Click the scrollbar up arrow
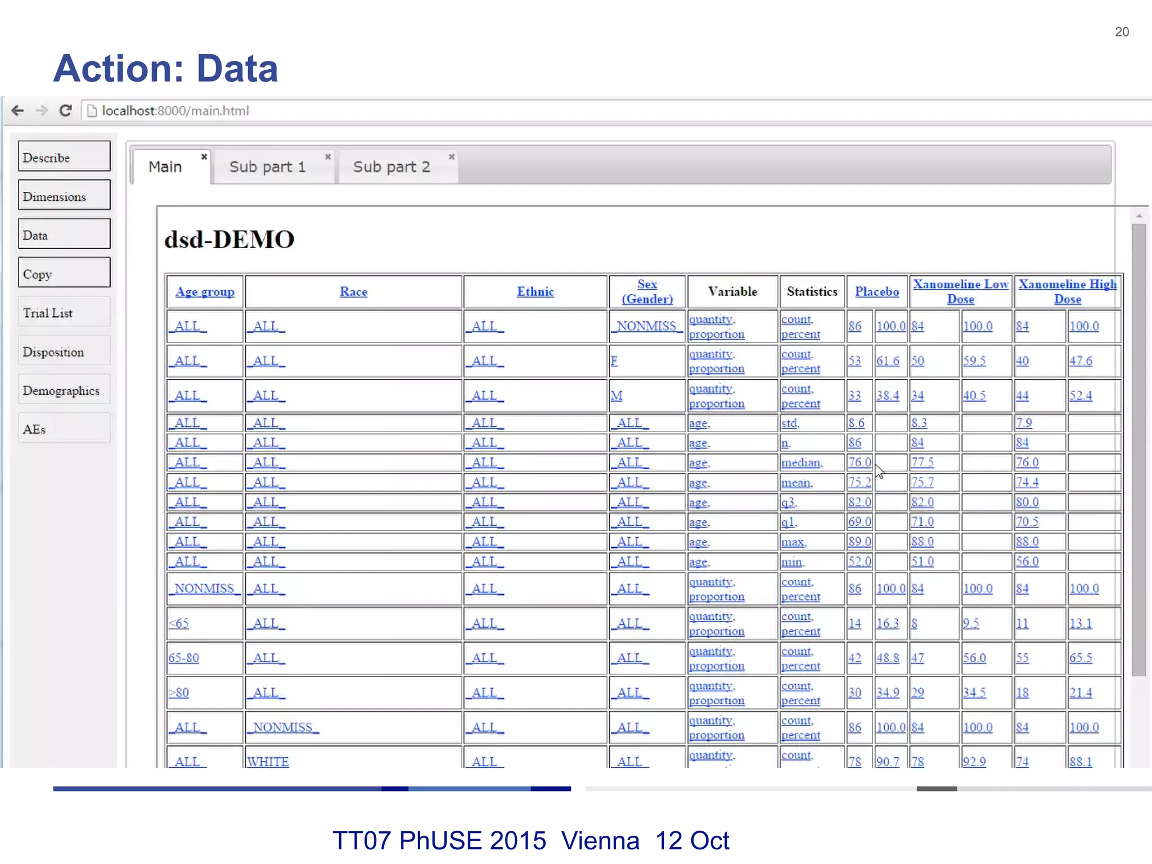The height and width of the screenshot is (864, 1152). [1139, 215]
